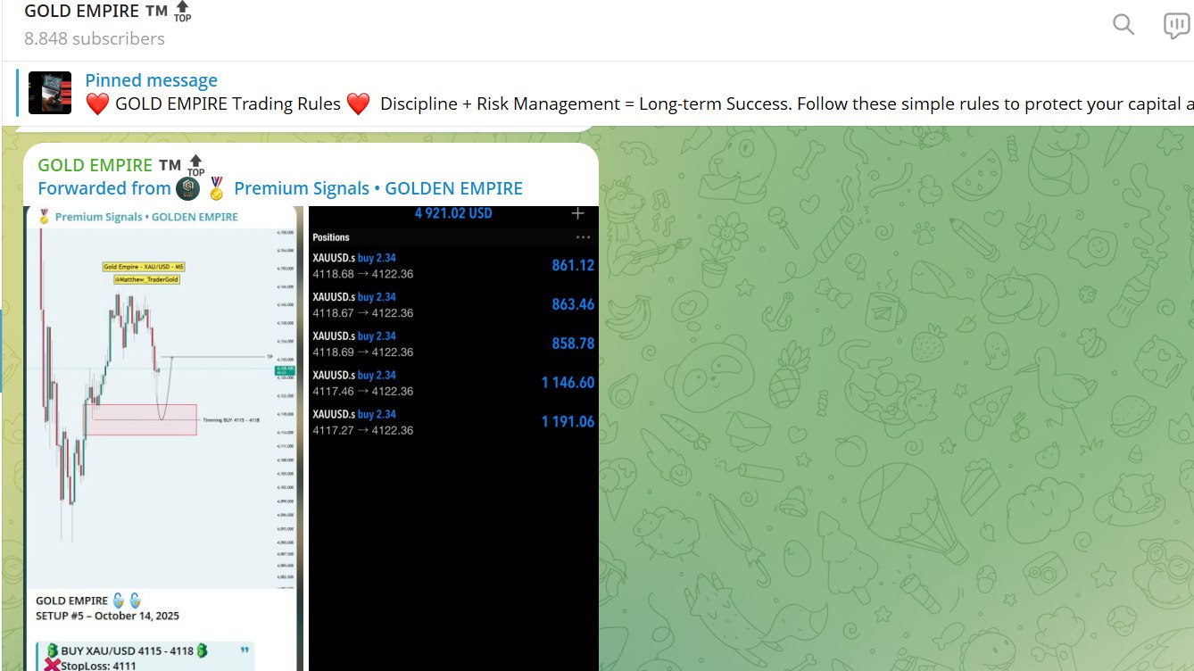Click the "8.848 subscribers" count

95,38
